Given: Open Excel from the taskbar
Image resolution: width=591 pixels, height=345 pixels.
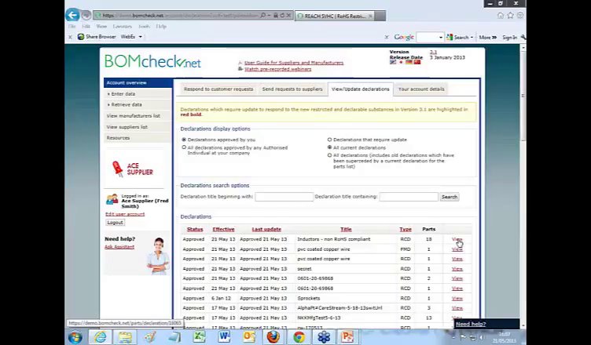Looking at the screenshot, I should tap(200, 336).
